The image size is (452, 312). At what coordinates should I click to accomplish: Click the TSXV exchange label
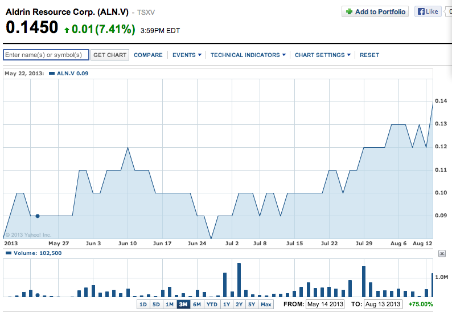pos(146,13)
